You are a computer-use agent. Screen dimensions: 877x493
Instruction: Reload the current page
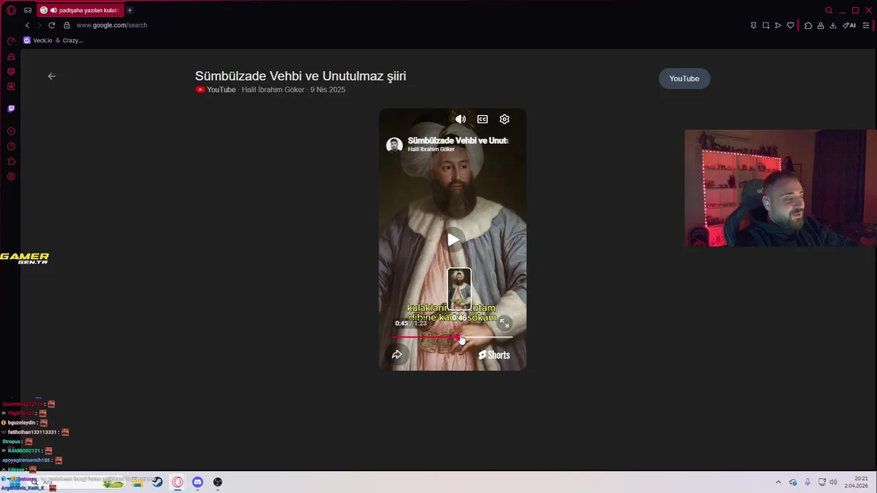tap(51, 25)
